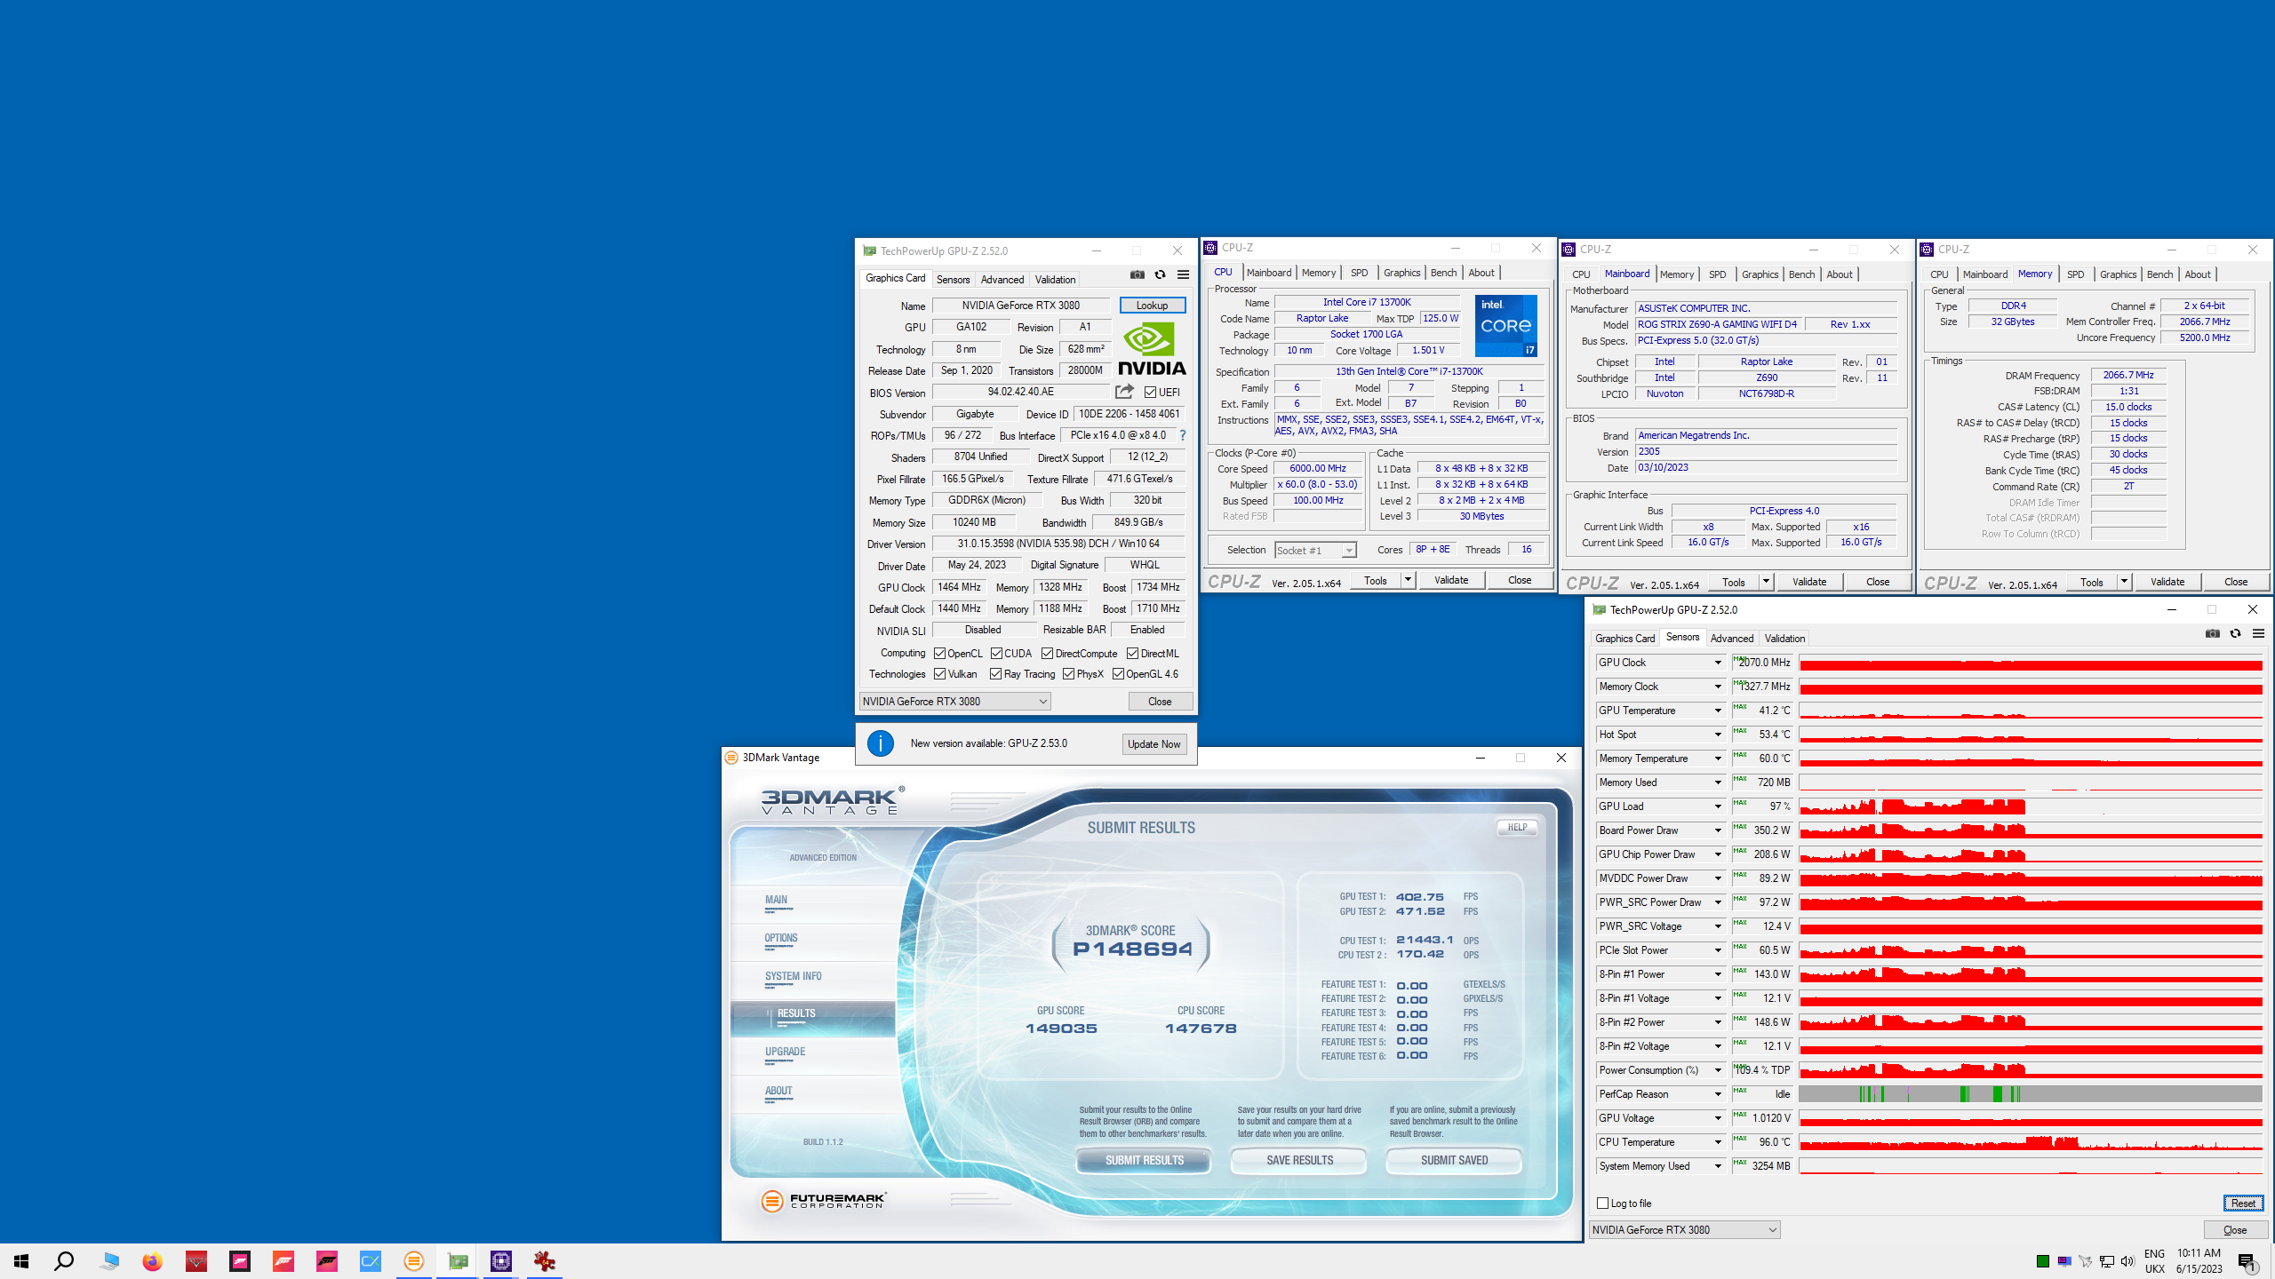Open the notification center icon
This screenshot has height=1279, width=2275.
pos(2247,1261)
